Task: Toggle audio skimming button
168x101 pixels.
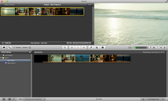Action: tap(130, 47)
